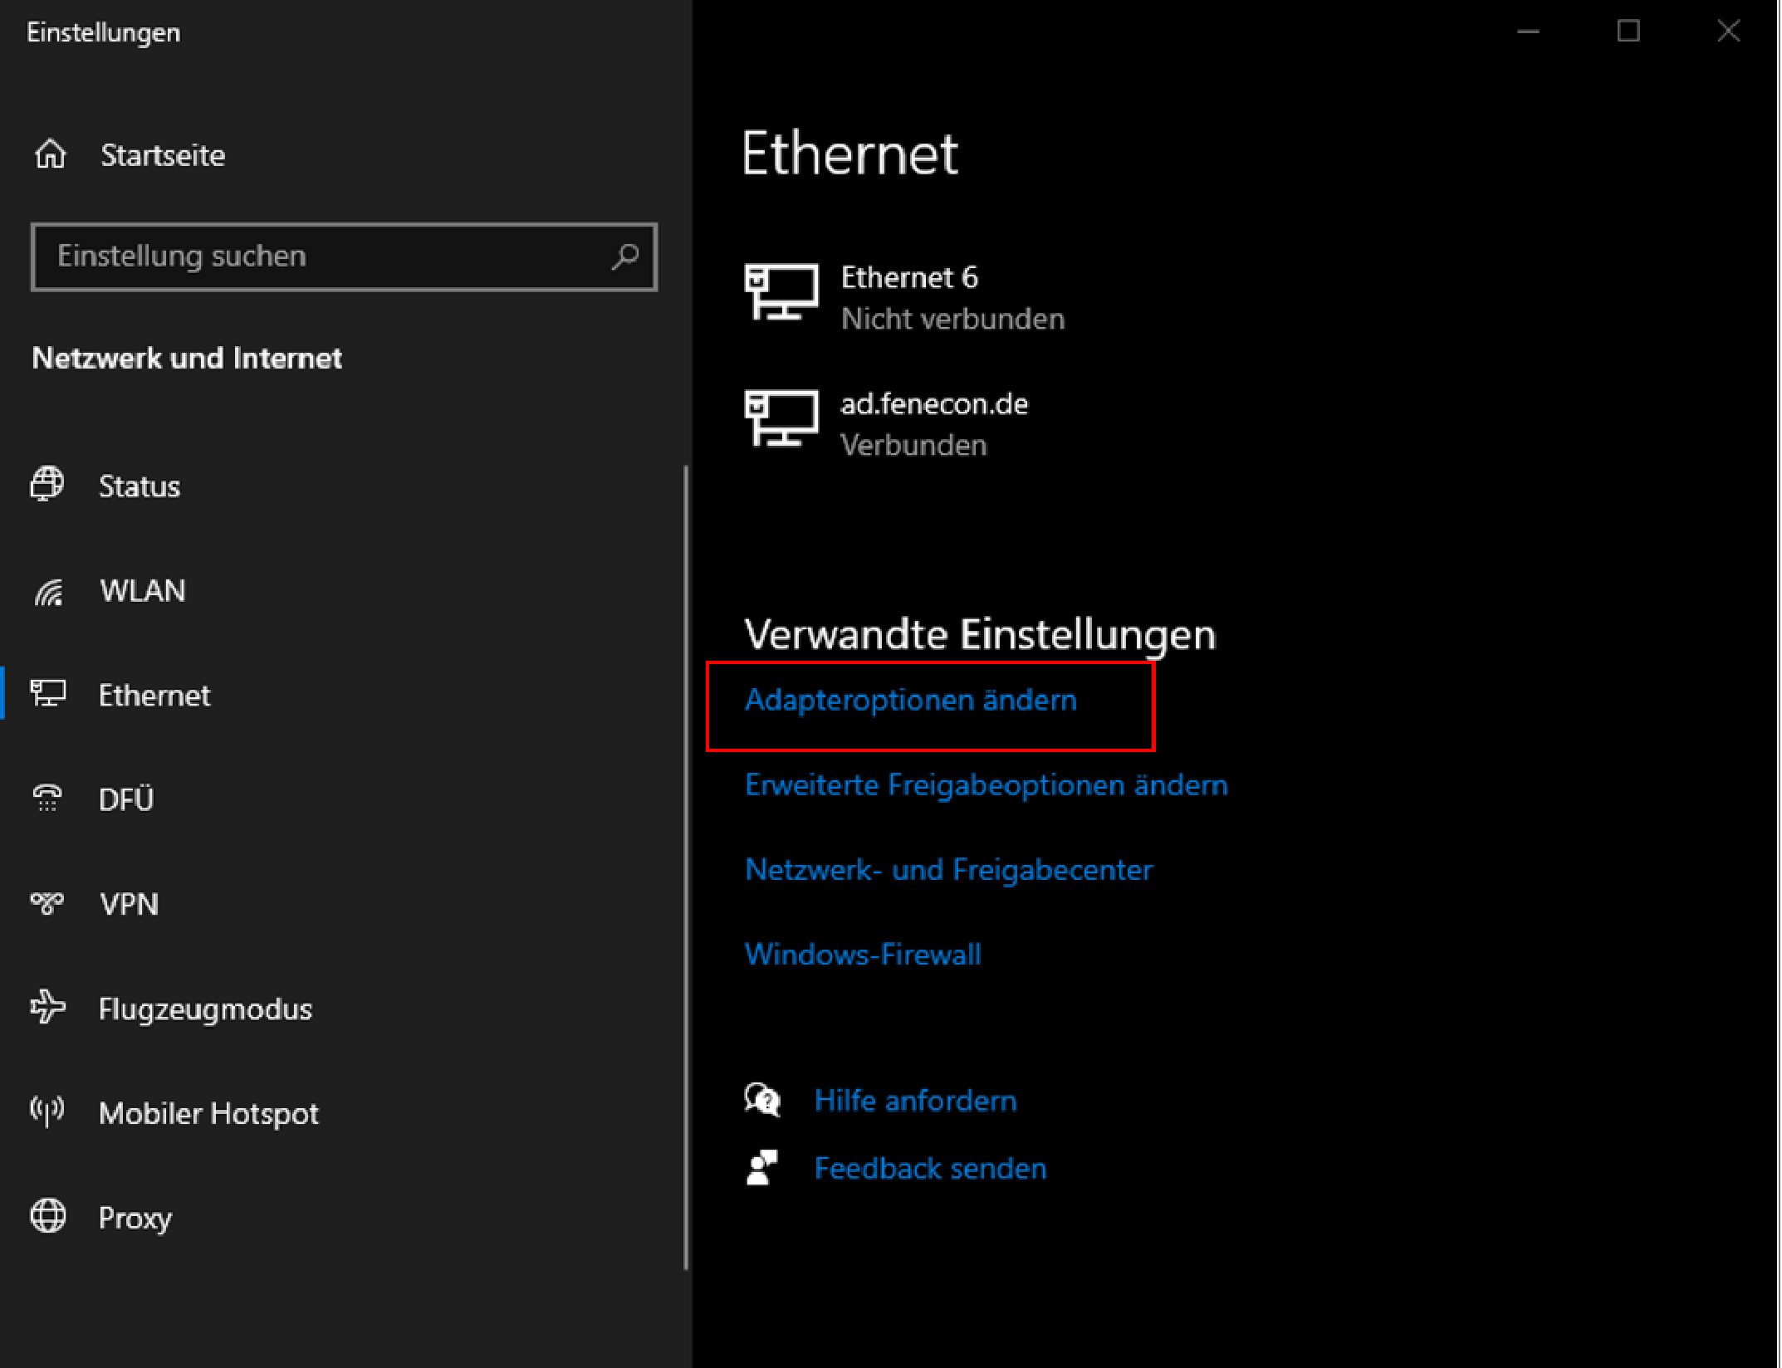Image resolution: width=1782 pixels, height=1368 pixels.
Task: Open Adapteroptionen ändern link
Action: coord(911,700)
